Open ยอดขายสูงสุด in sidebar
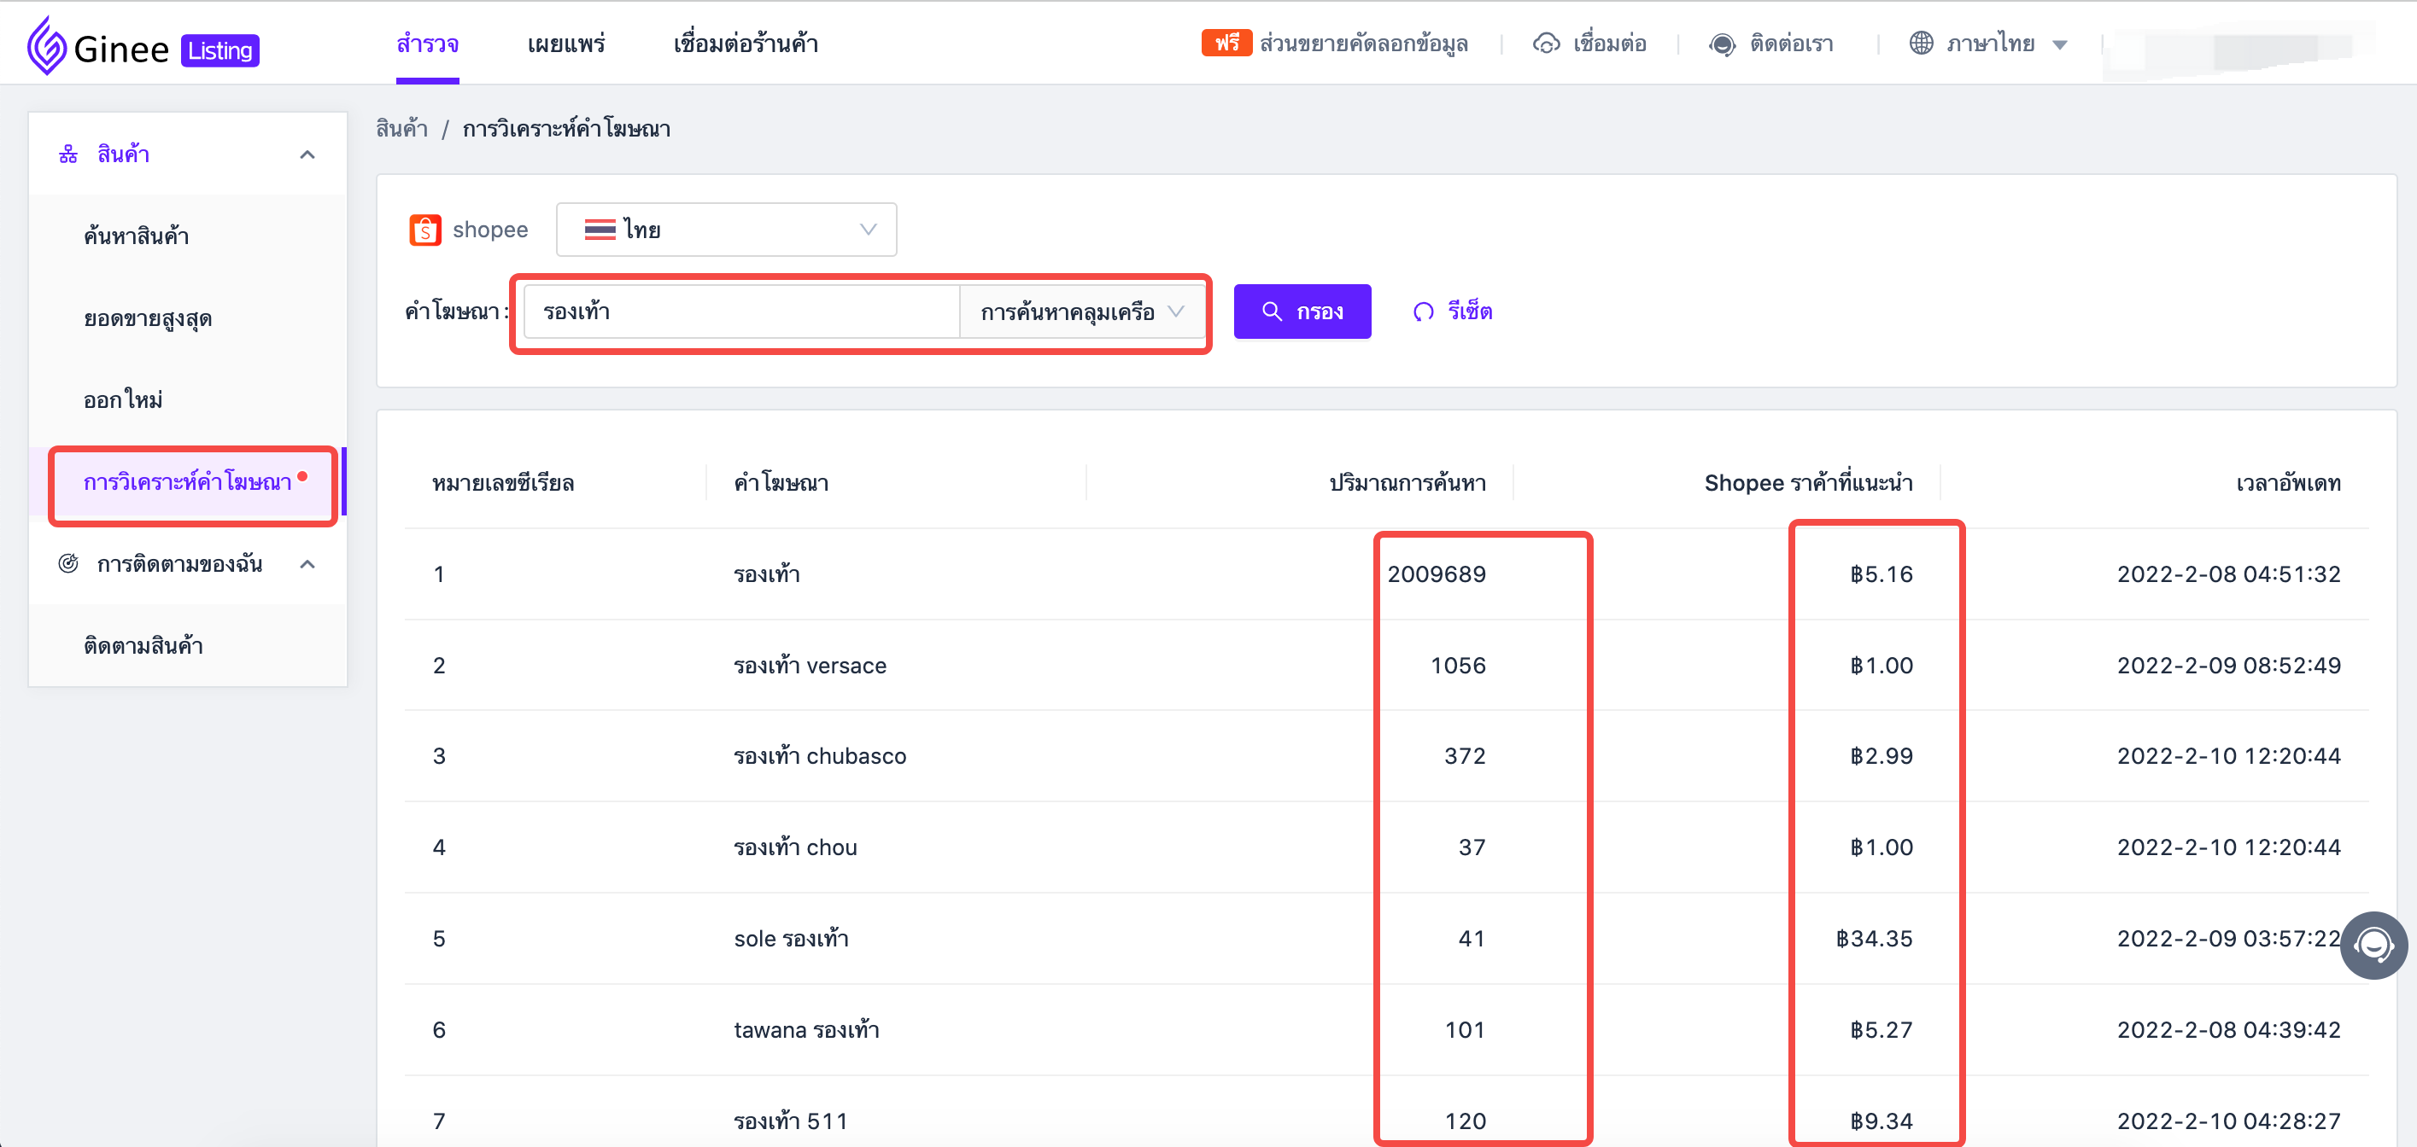The width and height of the screenshot is (2417, 1147). [x=147, y=318]
